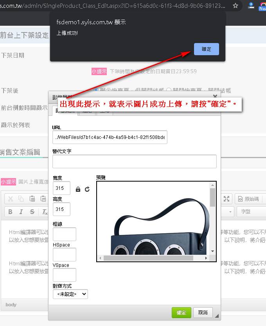Screen dimensions: 266x326
Task: Bookmark this page with the star icon
Action: [235, 6]
